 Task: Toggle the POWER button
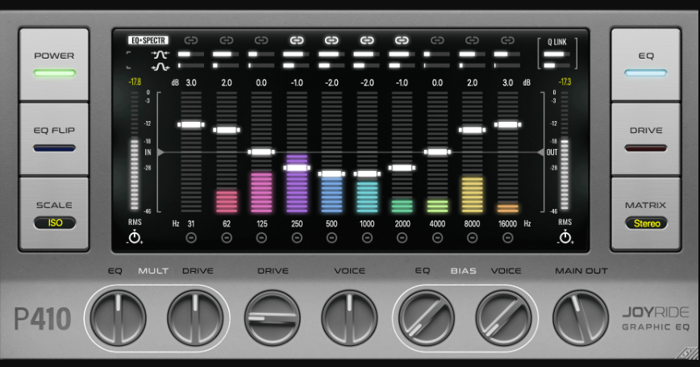pyautogui.click(x=54, y=65)
